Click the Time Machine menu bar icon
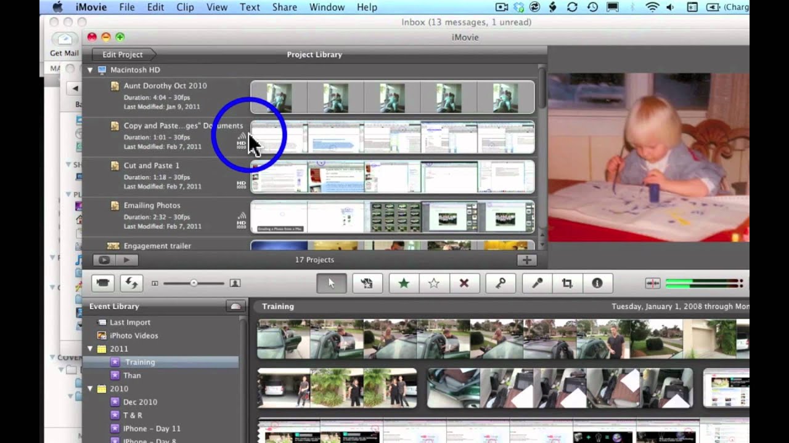This screenshot has width=789, height=443. coord(592,7)
